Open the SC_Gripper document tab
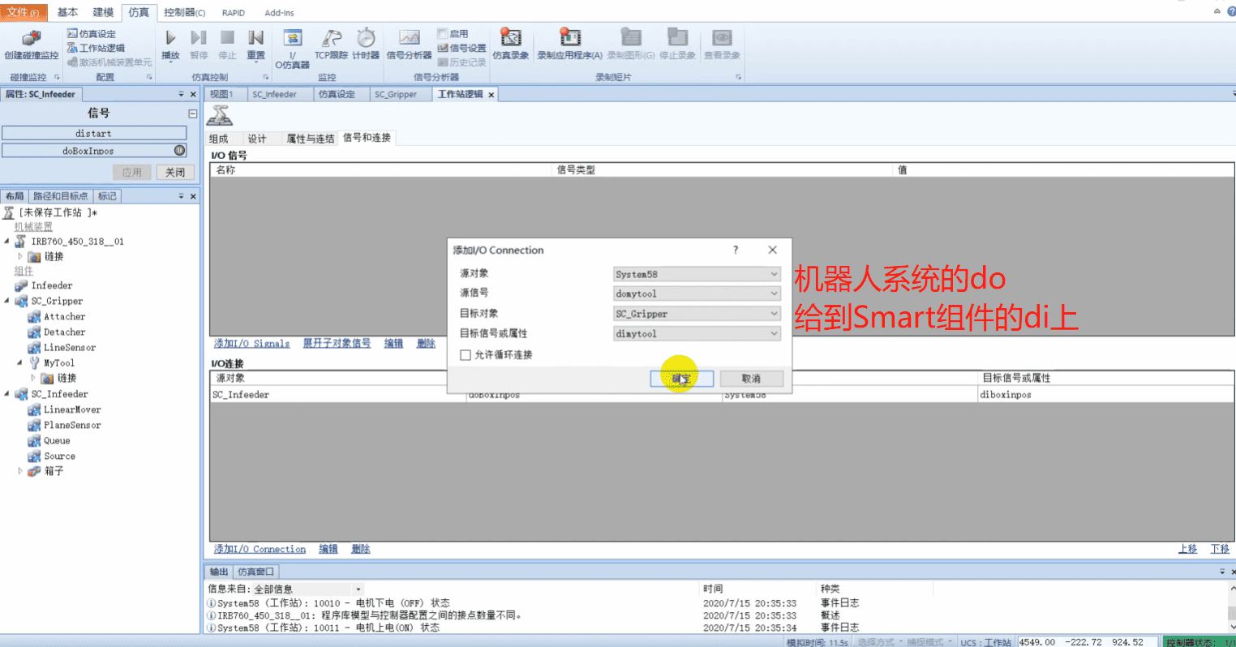This screenshot has height=647, width=1236. coord(396,94)
